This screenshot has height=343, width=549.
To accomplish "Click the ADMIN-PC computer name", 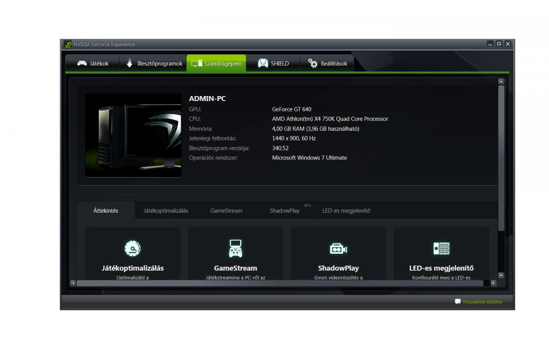I will [207, 99].
